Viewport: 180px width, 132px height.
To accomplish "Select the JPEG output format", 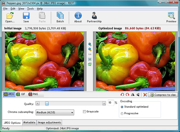I will 9,94.
